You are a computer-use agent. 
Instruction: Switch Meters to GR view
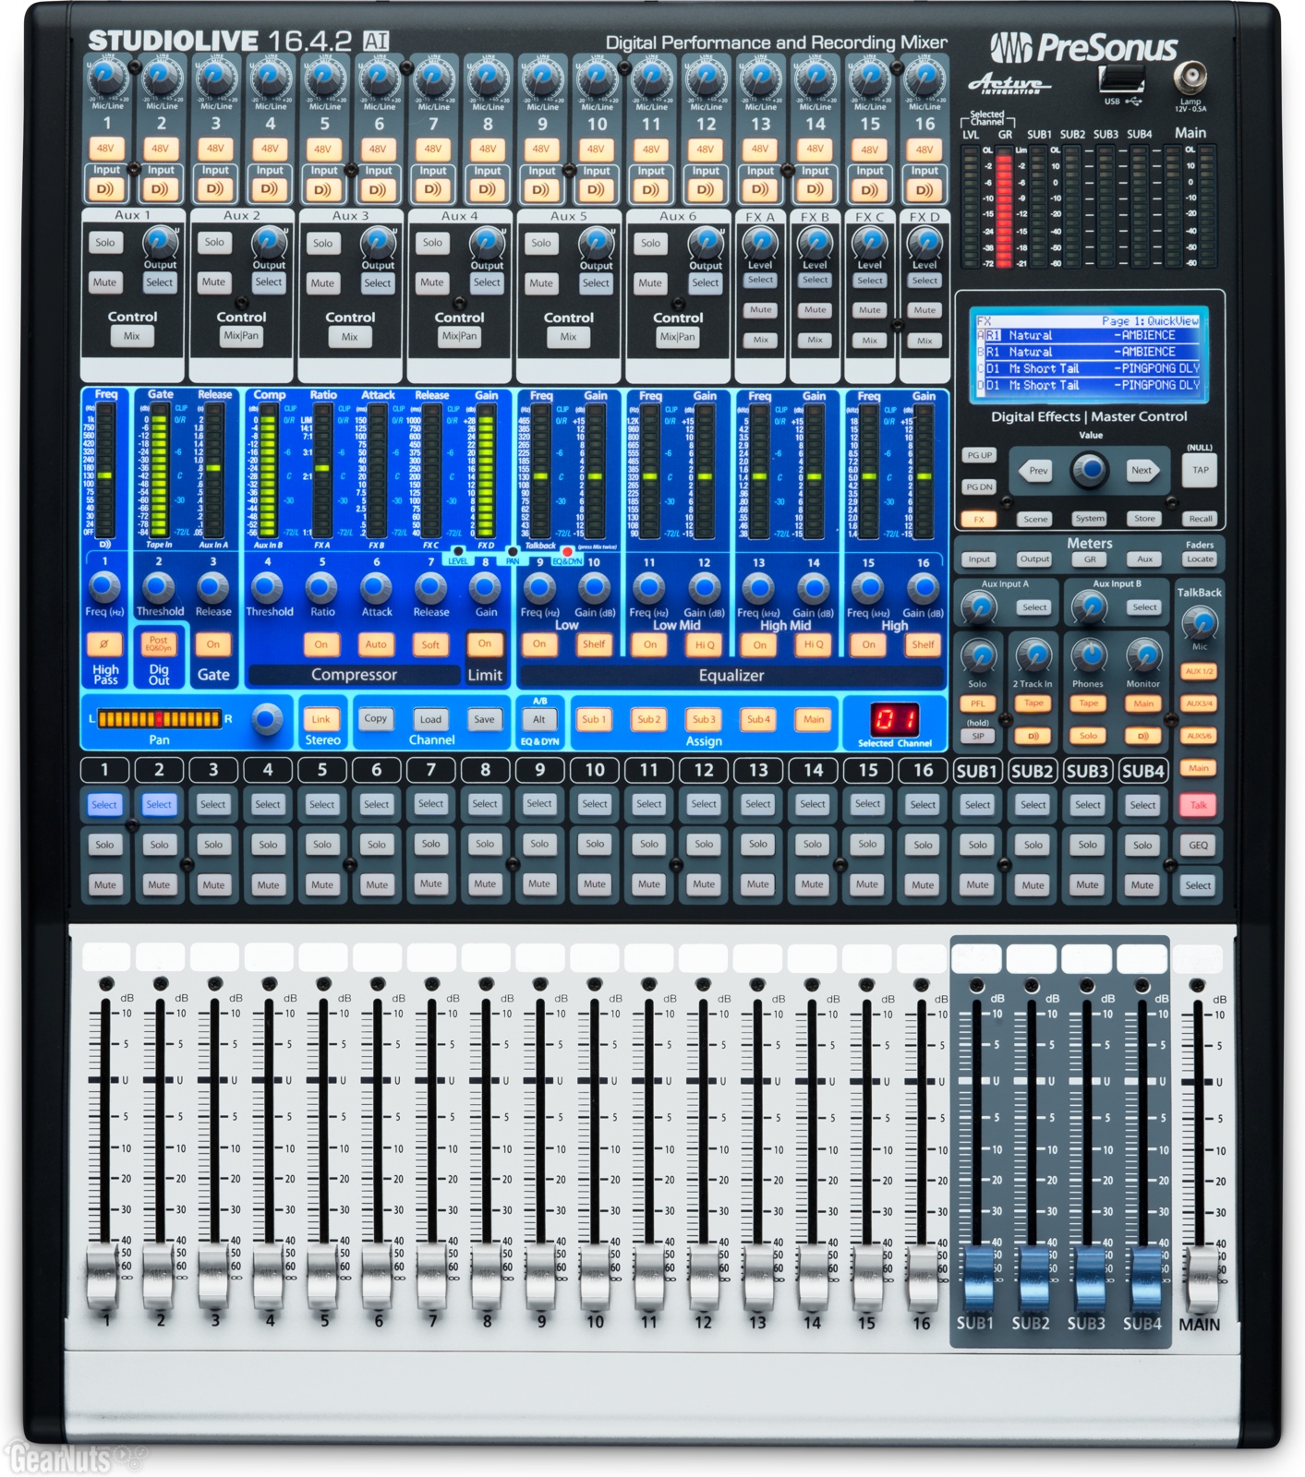[1090, 559]
